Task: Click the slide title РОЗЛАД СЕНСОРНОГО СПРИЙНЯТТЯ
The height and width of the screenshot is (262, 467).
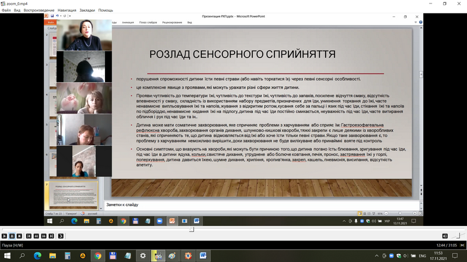Action: click(x=242, y=54)
